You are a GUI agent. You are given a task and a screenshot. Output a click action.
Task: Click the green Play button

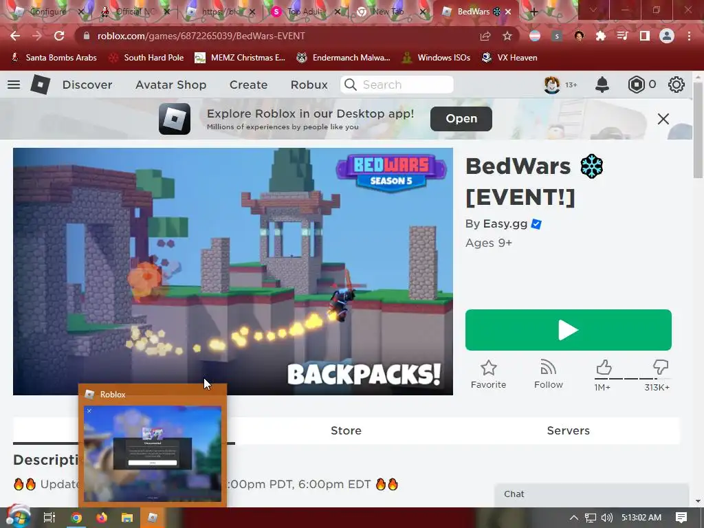pos(568,330)
